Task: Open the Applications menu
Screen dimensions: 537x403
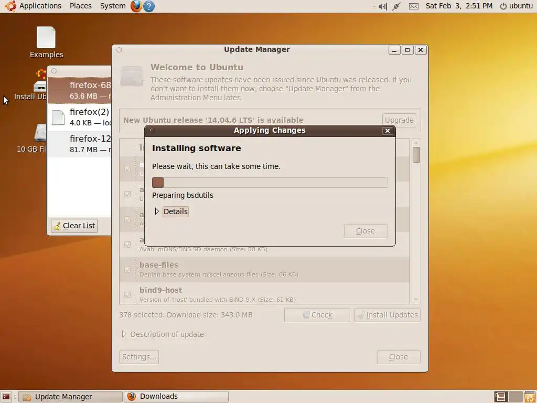Action: [x=40, y=6]
